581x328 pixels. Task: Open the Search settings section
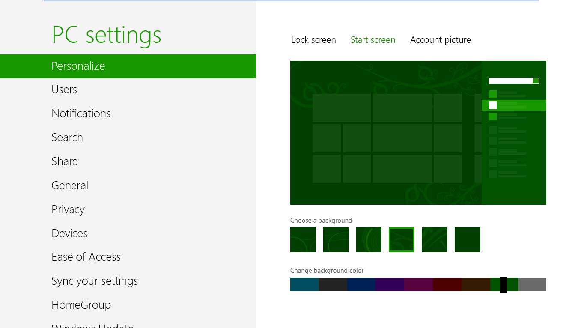click(x=67, y=137)
